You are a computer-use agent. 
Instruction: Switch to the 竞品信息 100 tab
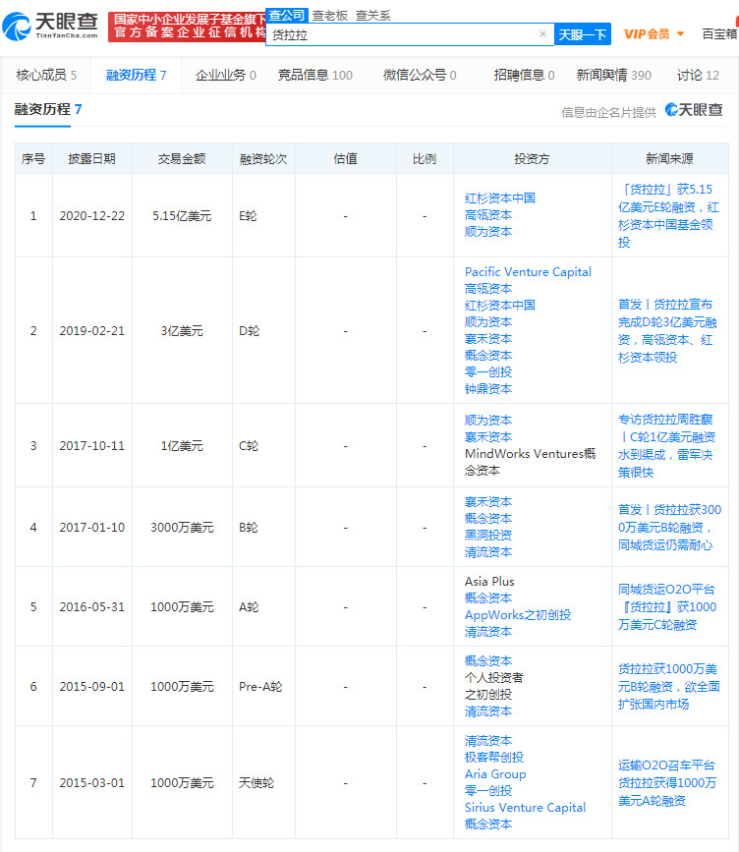click(x=315, y=75)
